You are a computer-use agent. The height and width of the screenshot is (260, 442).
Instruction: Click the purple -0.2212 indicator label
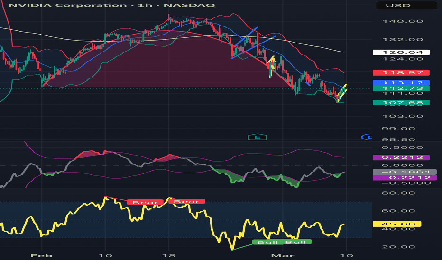(x=405, y=178)
